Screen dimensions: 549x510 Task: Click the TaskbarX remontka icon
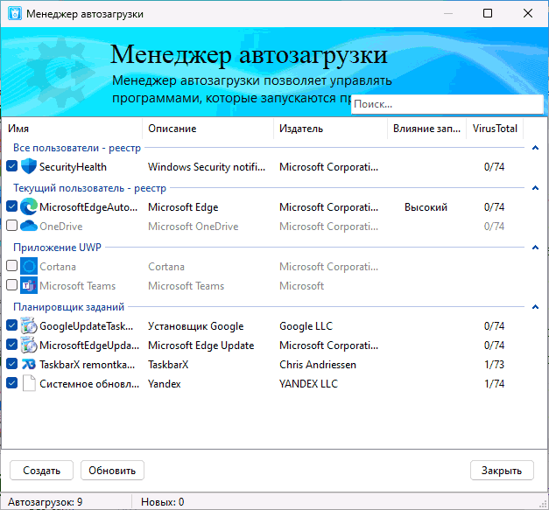[x=29, y=364]
